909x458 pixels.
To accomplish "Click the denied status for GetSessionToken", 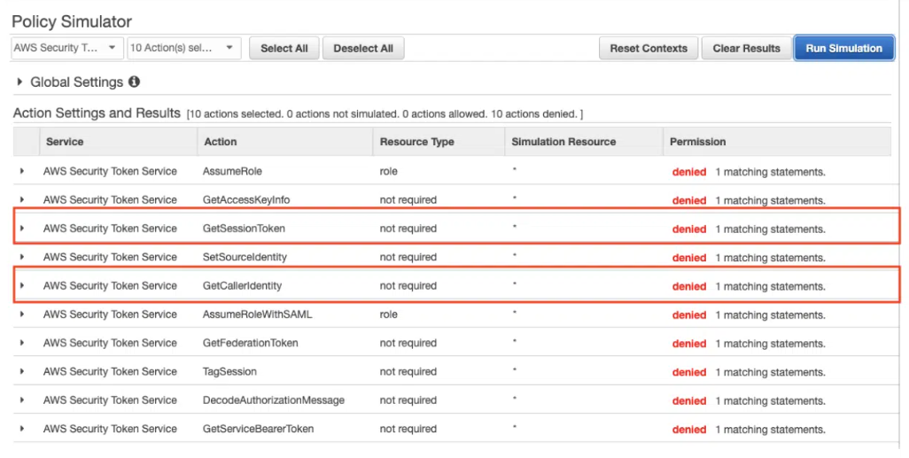I will click(x=688, y=229).
